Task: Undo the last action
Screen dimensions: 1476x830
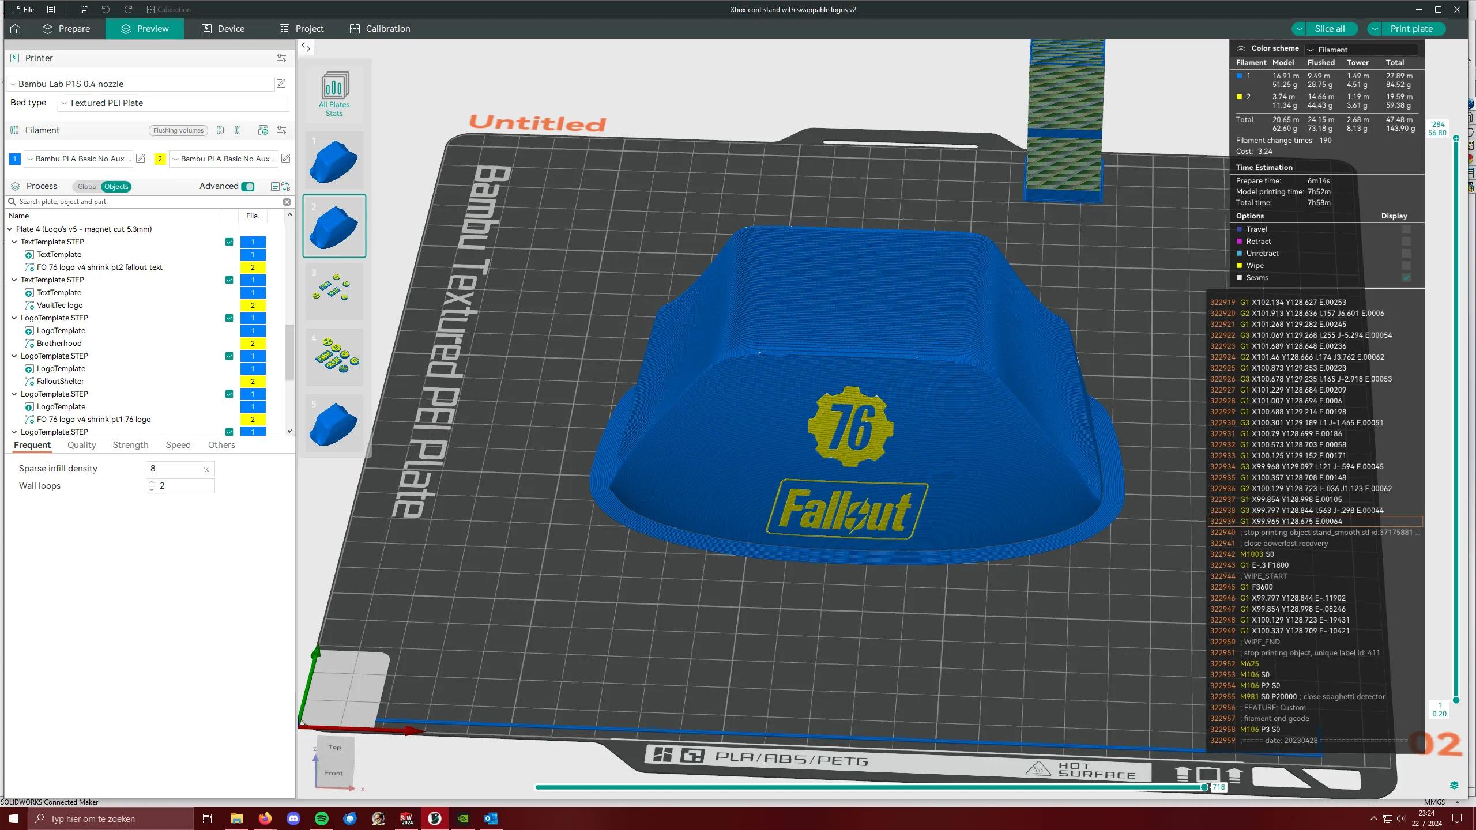Action: (106, 10)
